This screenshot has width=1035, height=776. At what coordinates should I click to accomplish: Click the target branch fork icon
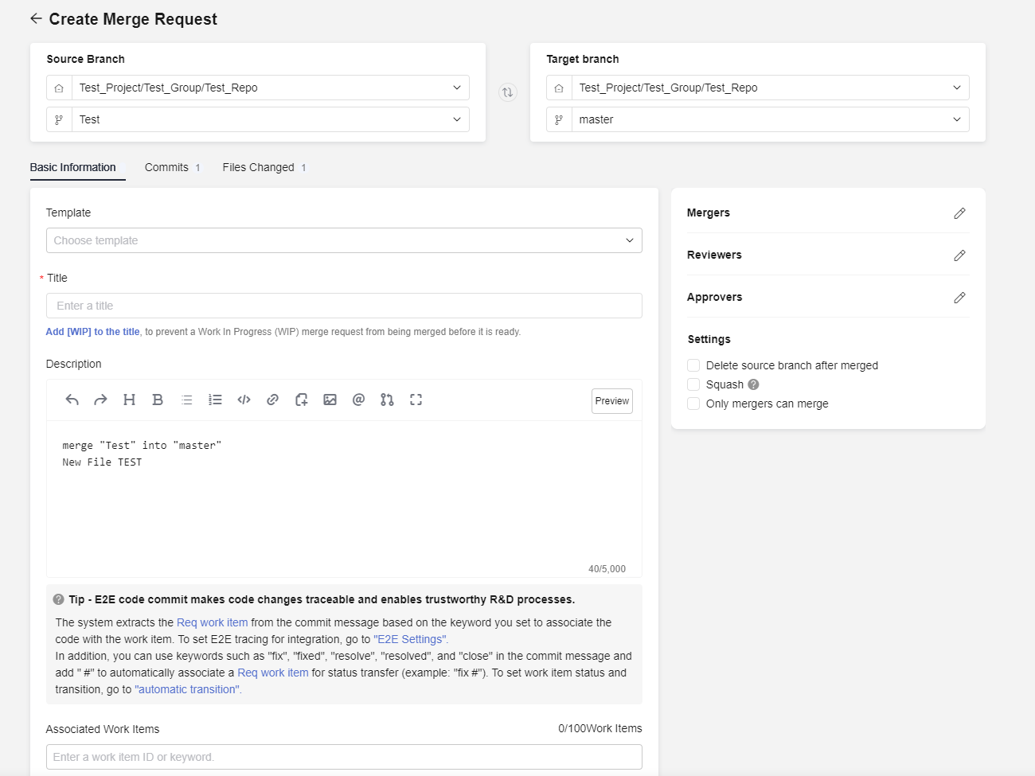pyautogui.click(x=559, y=120)
